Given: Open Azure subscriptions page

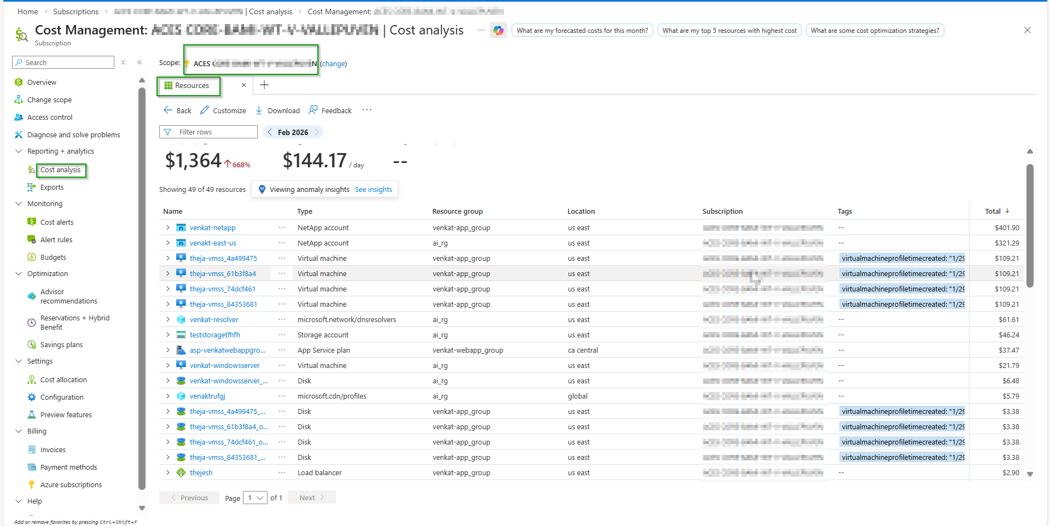Looking at the screenshot, I should pyautogui.click(x=71, y=485).
